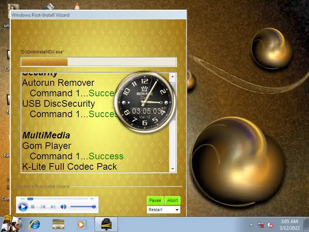Open Windows Media Player from taskbar
The image size is (309, 232).
click(81, 225)
